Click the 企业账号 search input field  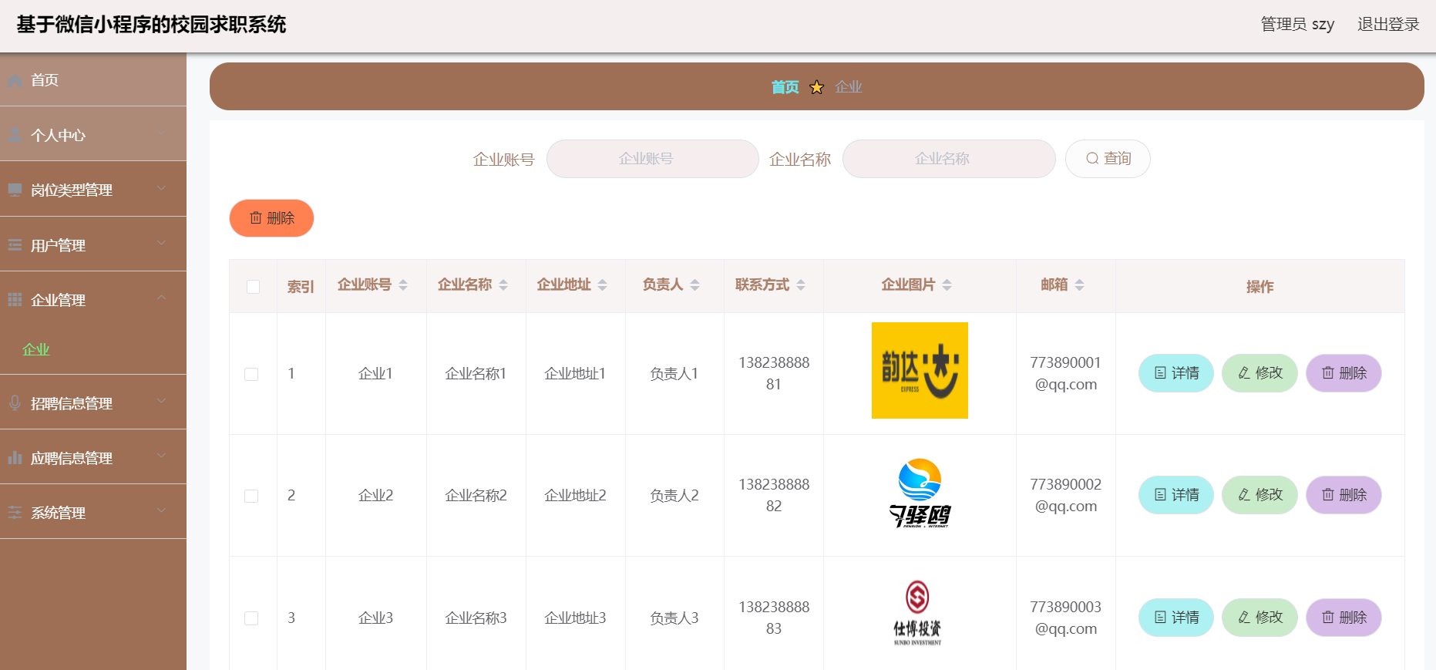(652, 159)
